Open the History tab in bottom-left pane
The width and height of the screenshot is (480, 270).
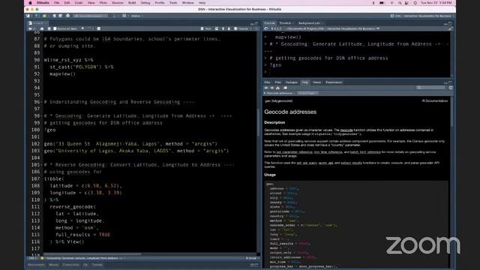coord(53,265)
